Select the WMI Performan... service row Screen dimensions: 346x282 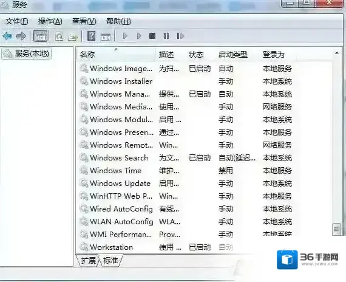point(186,234)
